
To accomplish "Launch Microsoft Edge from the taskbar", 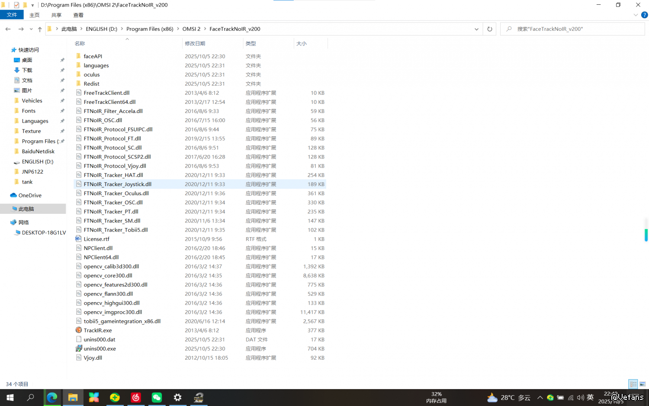I will (52, 397).
